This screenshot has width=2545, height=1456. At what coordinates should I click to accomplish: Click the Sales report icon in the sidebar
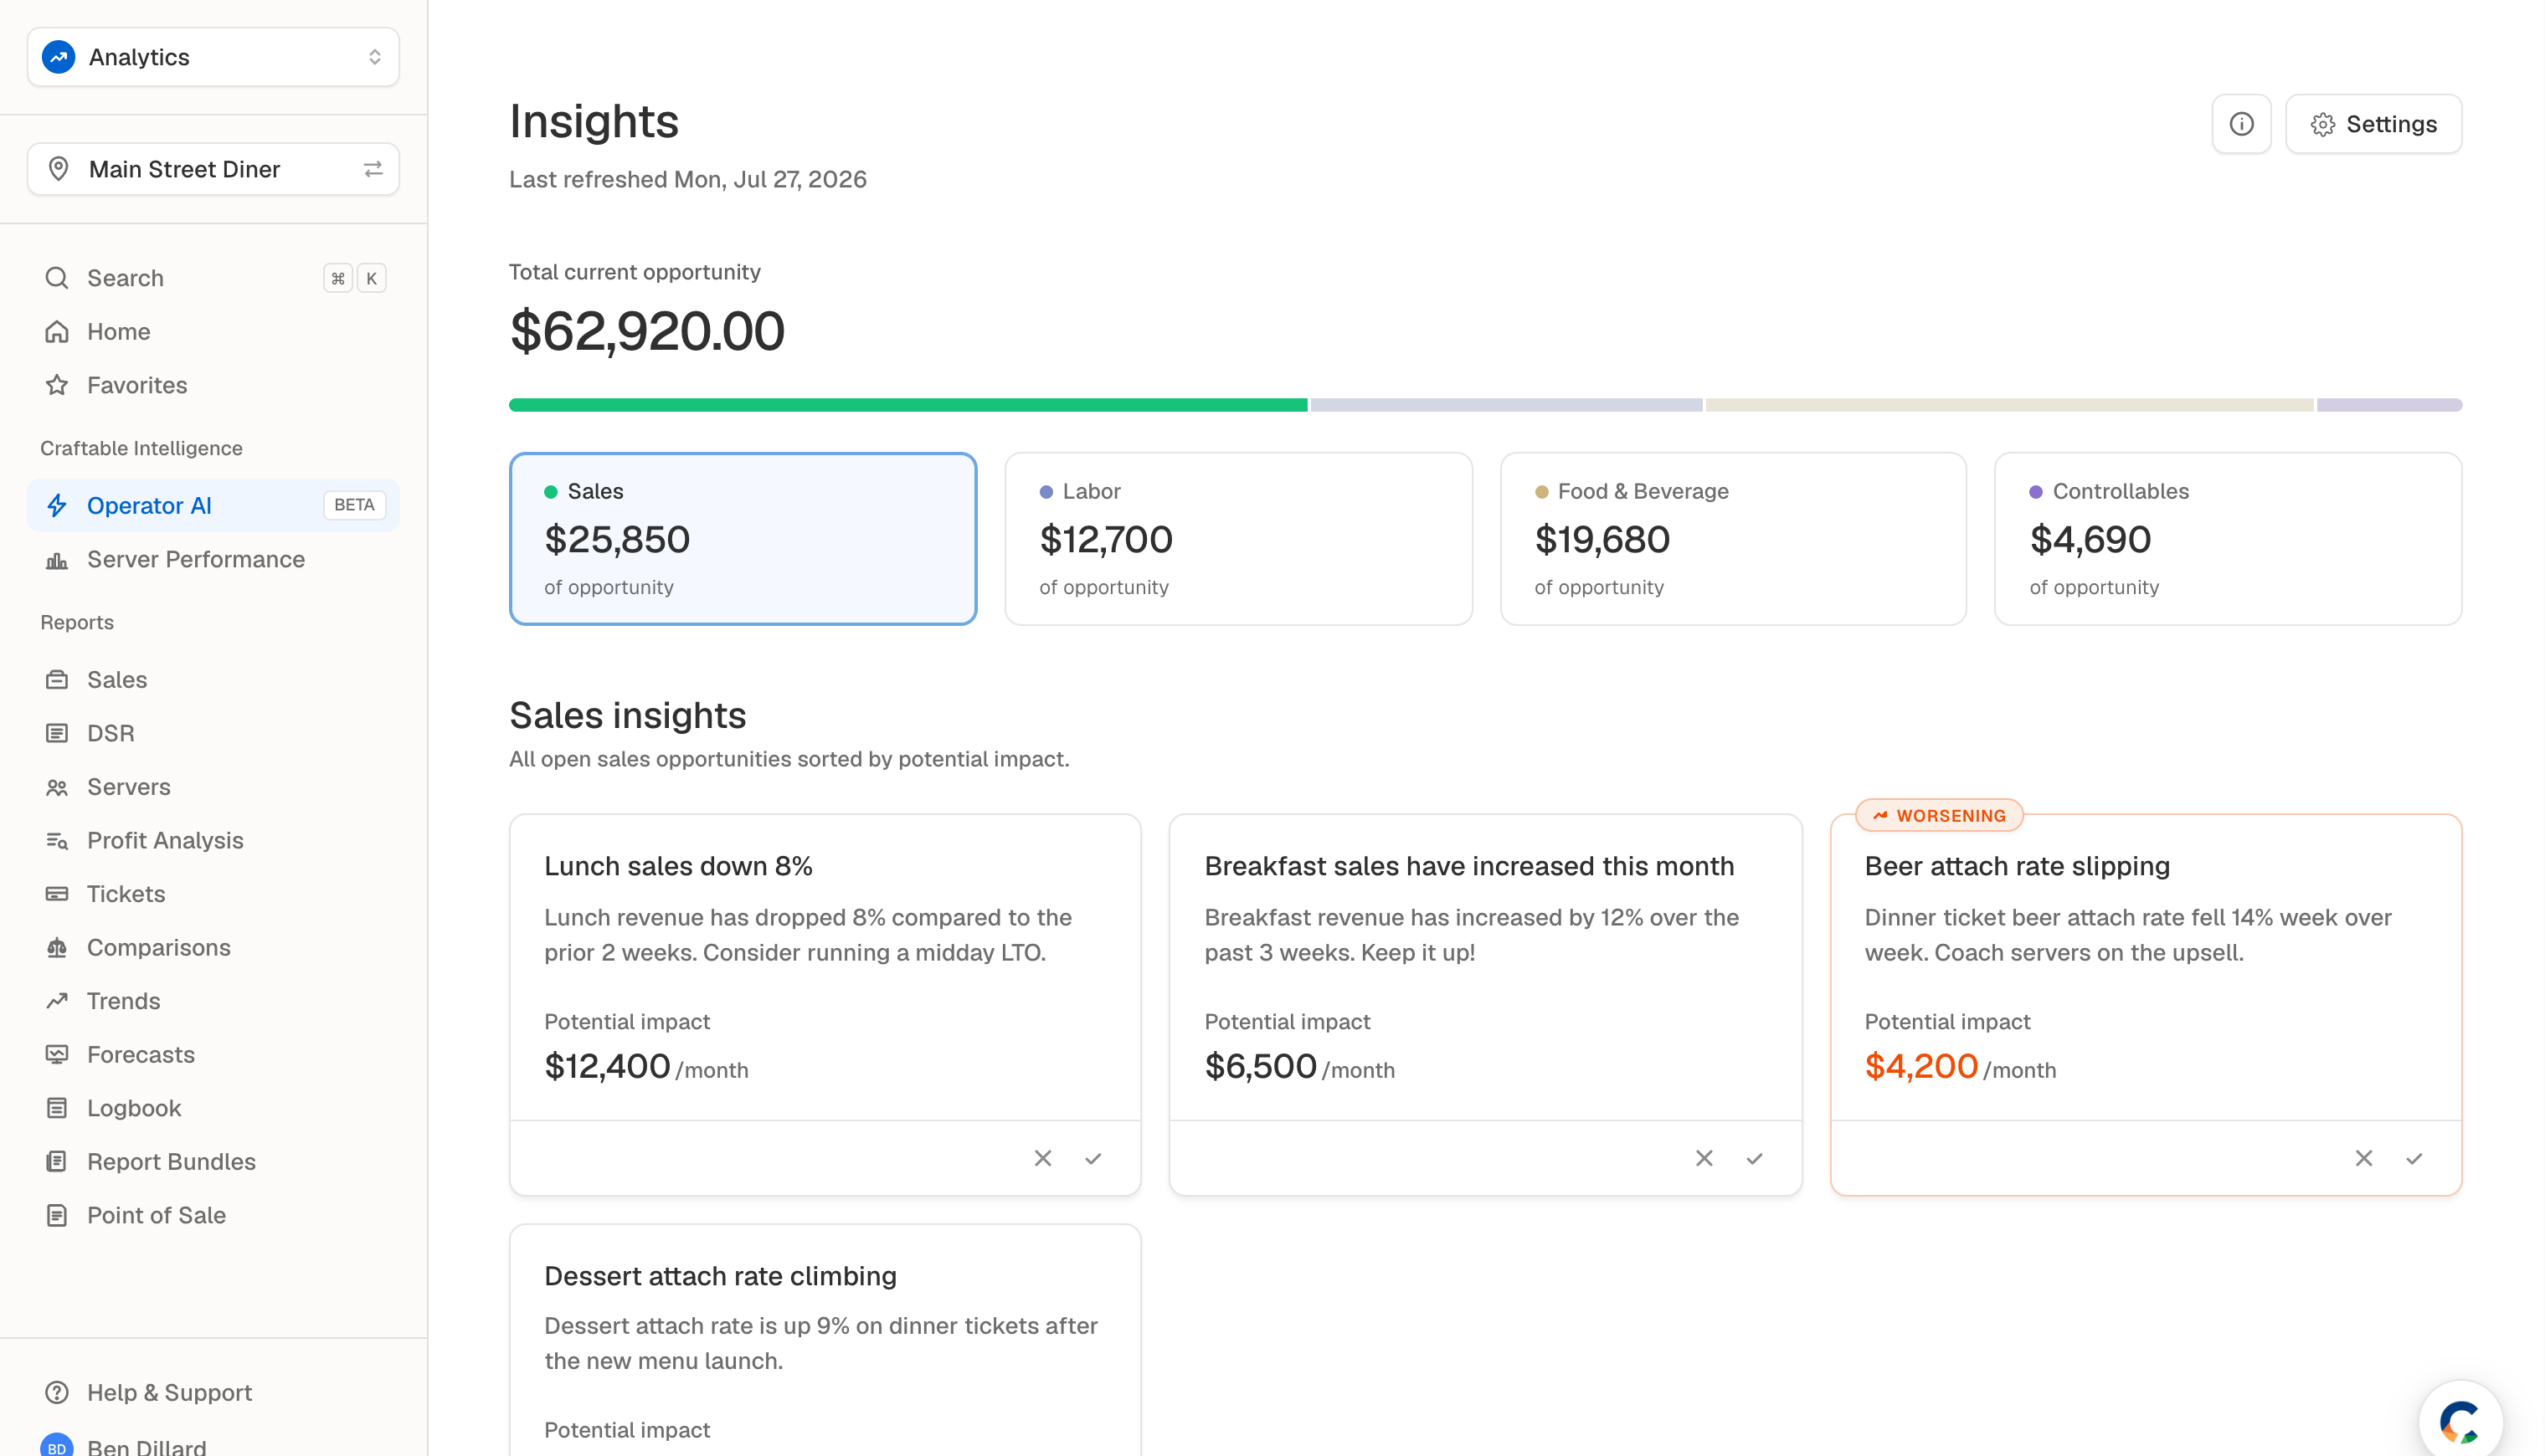pos(57,680)
